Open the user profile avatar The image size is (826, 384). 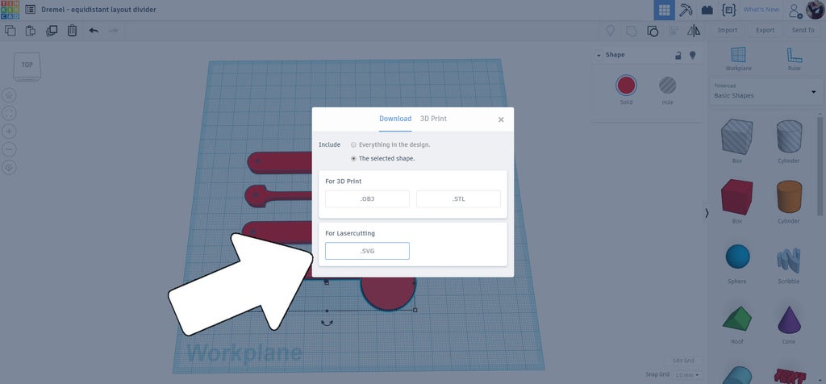coord(815,10)
